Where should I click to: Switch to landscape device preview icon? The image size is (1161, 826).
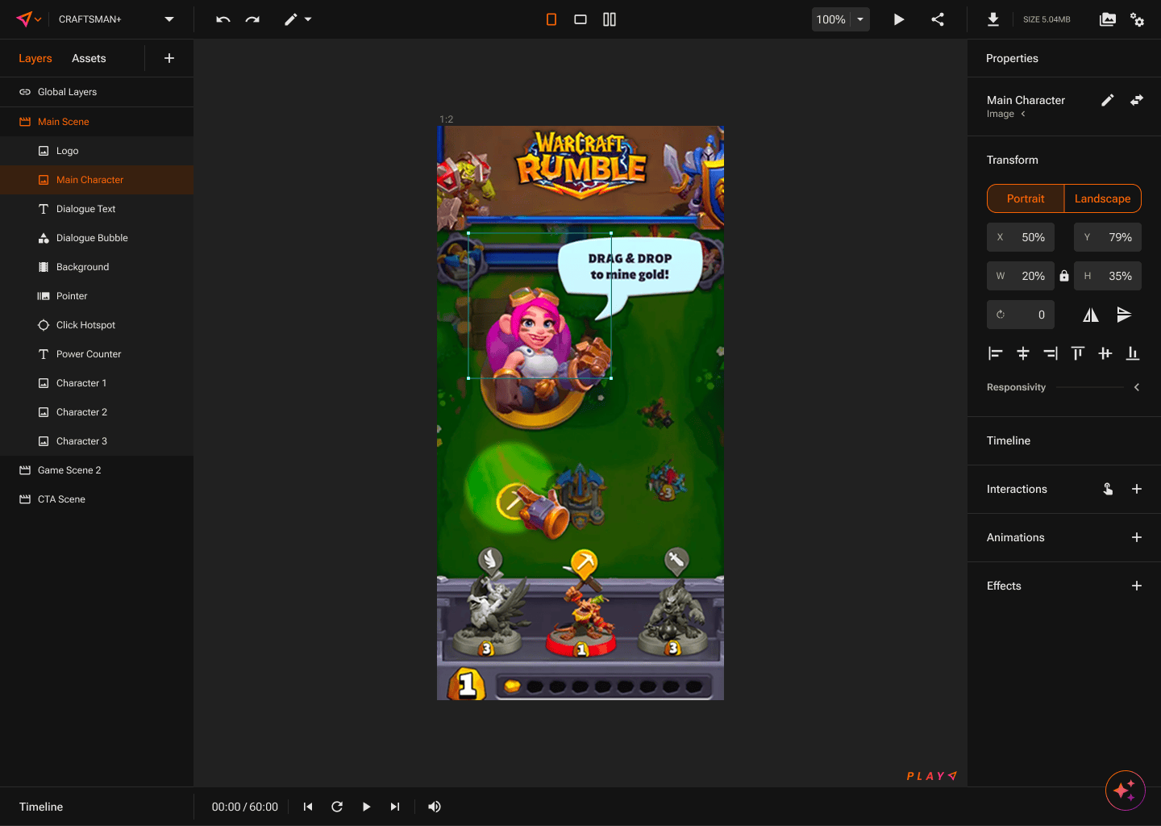580,19
